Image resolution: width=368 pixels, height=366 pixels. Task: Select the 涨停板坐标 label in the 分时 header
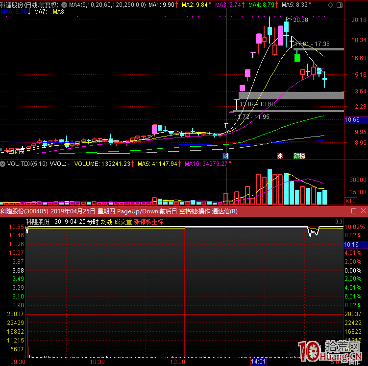coord(148,222)
